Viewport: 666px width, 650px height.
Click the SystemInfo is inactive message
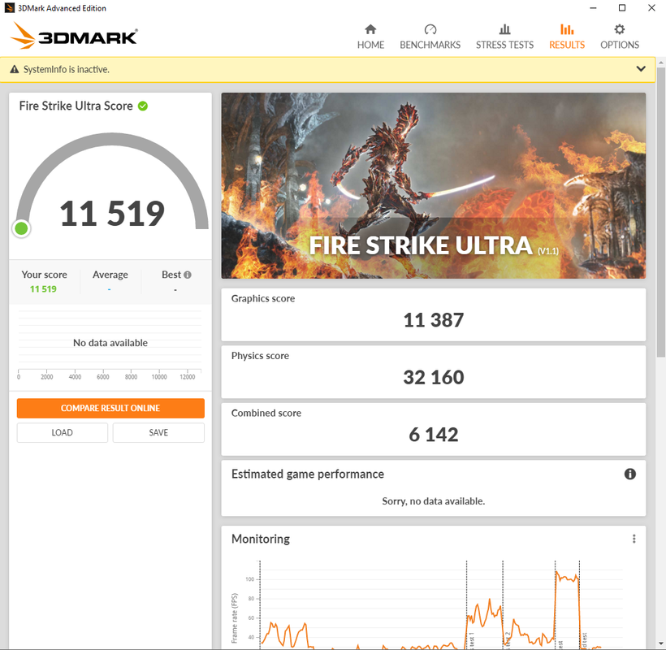(x=67, y=69)
